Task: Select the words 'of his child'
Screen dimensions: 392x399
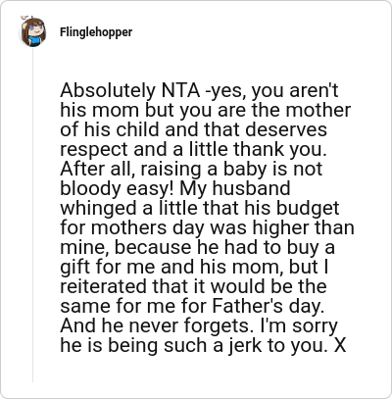Action: [x=111, y=129]
